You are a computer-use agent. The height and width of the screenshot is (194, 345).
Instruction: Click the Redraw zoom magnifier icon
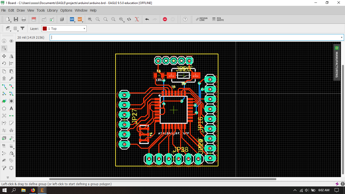(113, 19)
